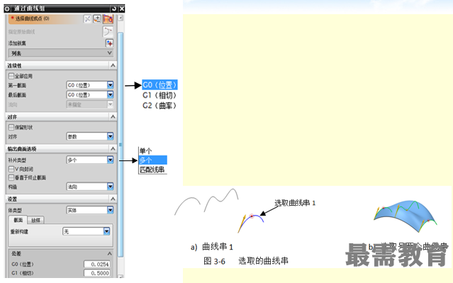
Task: Select G1 (相切) in the continuity list
Action: (160, 95)
